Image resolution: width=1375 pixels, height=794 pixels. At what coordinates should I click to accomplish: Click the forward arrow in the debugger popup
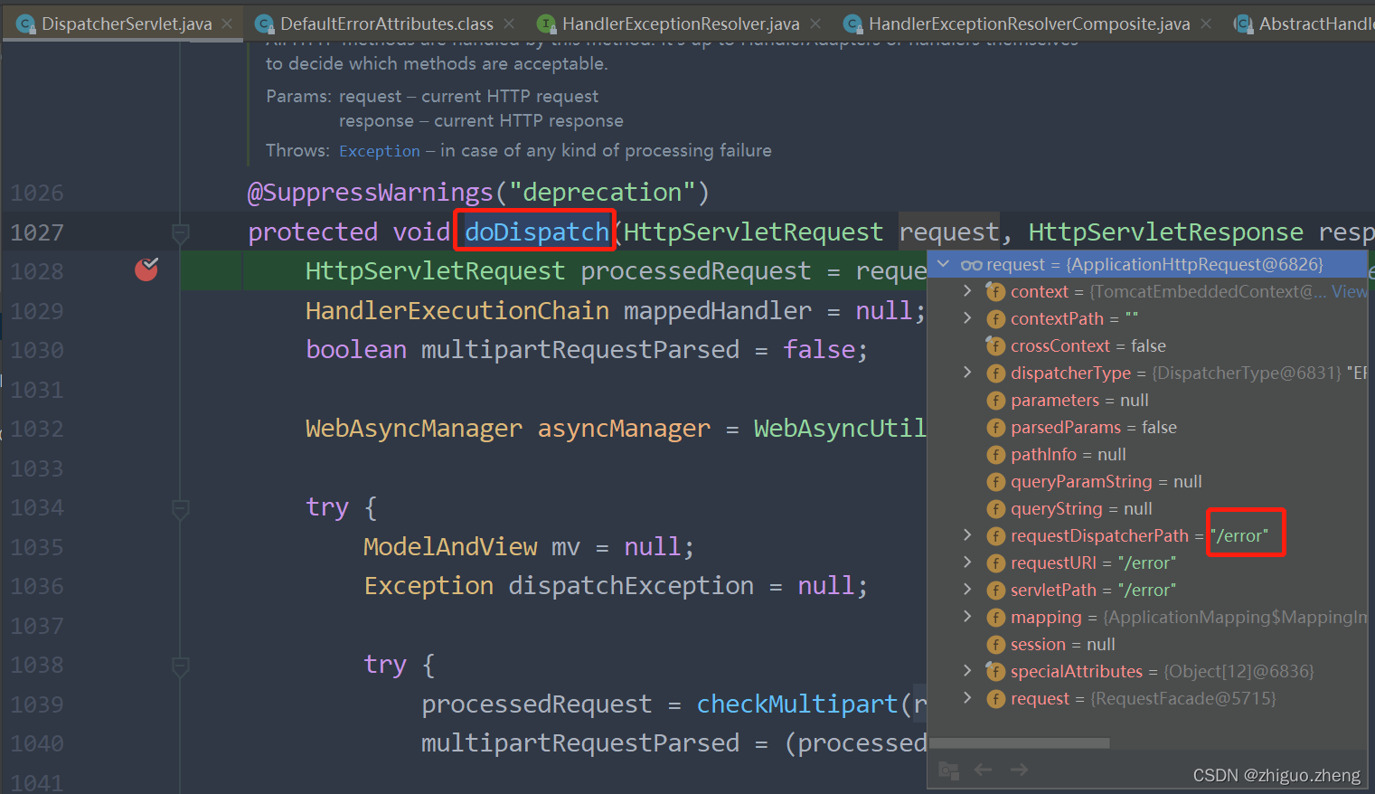1020,770
